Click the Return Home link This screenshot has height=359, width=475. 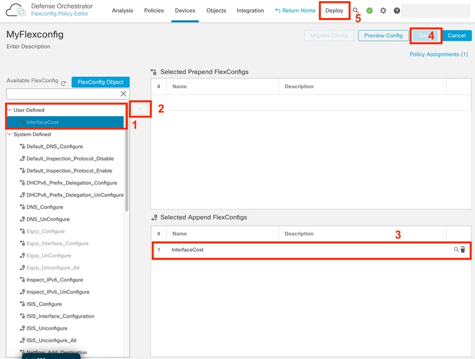pyautogui.click(x=295, y=11)
